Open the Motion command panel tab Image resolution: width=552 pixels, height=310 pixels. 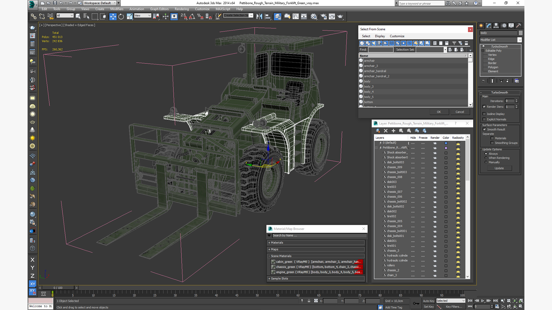[x=504, y=26]
